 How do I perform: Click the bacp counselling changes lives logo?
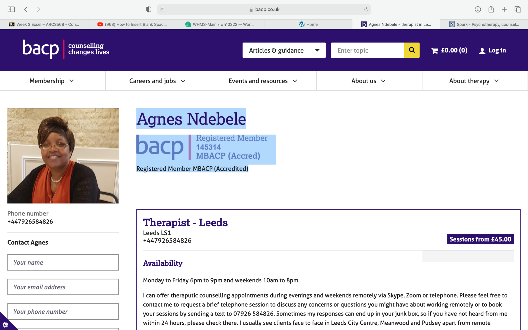(66, 49)
